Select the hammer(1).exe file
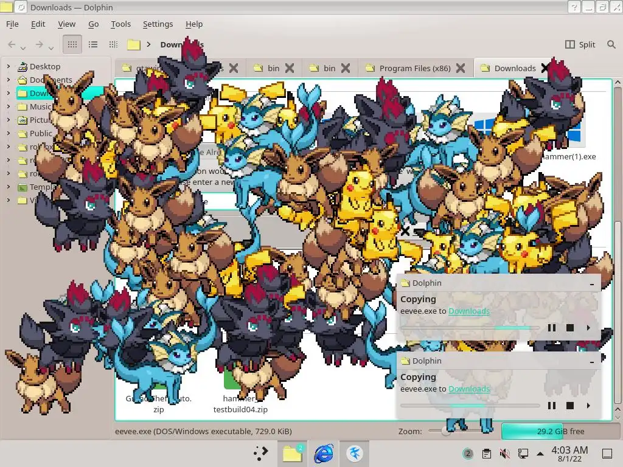The image size is (623, 467). point(569,156)
